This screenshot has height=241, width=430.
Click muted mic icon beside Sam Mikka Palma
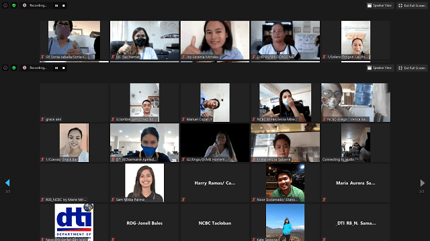coord(113,199)
